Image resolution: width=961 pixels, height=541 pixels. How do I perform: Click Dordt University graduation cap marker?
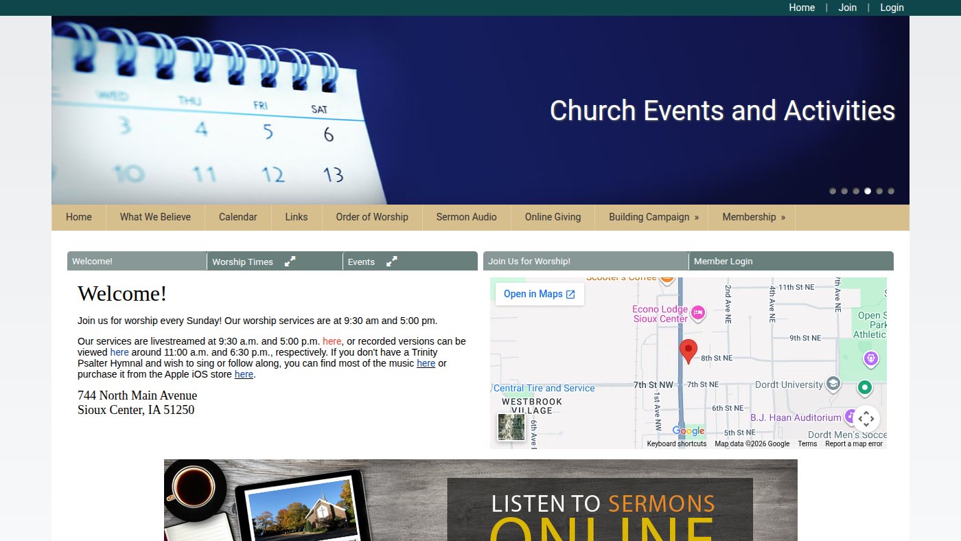click(x=833, y=384)
